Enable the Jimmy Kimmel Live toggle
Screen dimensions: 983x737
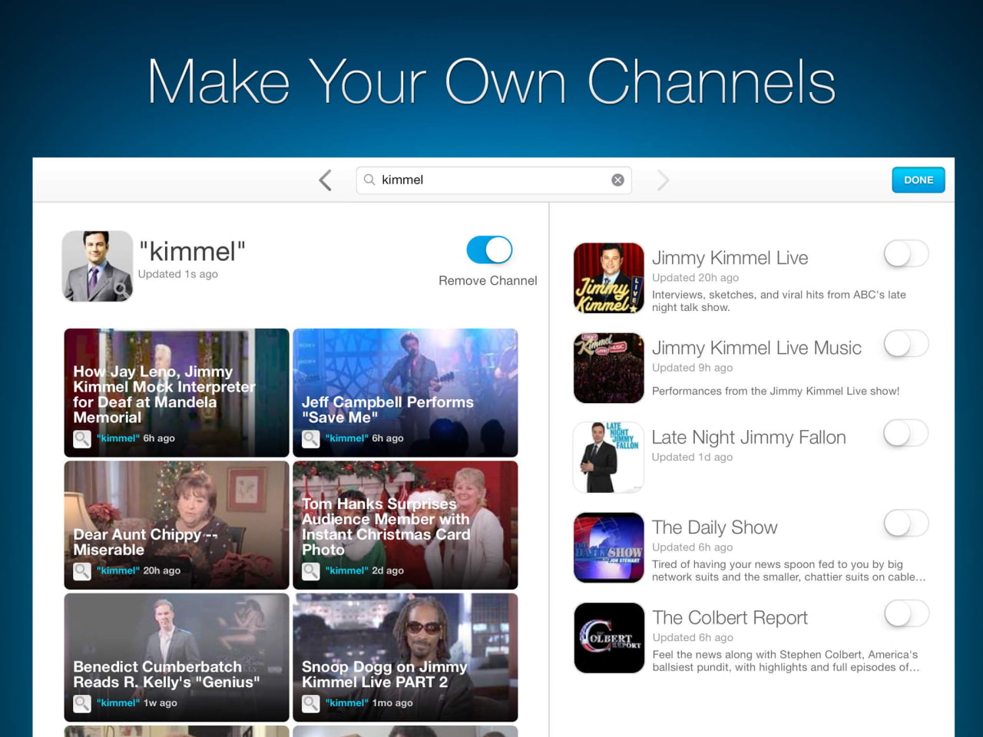pyautogui.click(x=905, y=253)
